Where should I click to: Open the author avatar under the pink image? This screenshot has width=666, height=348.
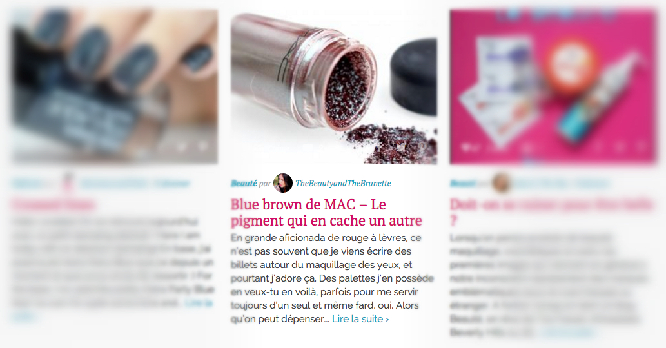coord(502,183)
